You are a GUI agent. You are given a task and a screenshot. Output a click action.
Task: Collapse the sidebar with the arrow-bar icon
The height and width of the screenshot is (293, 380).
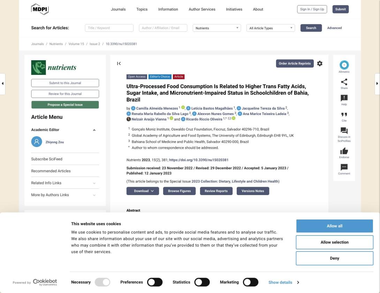coord(119,63)
